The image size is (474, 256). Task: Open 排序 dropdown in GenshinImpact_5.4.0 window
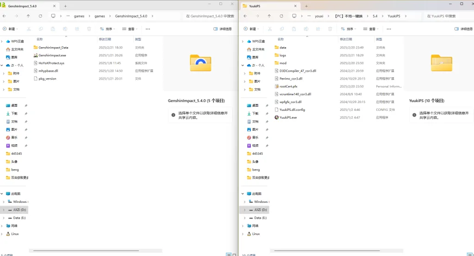[107, 29]
